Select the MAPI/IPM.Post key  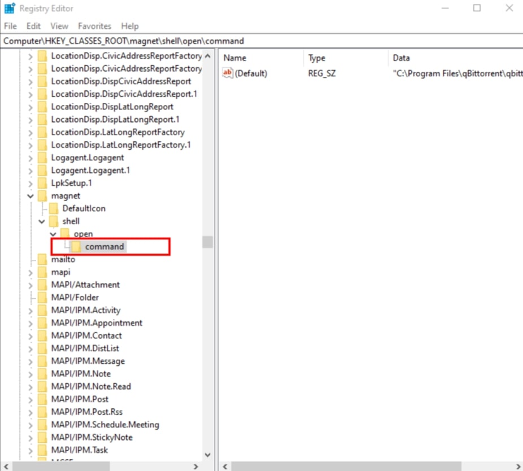[80, 399]
